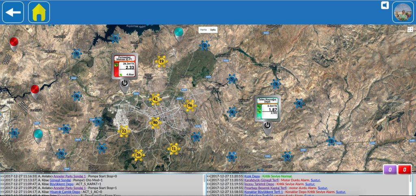Open the Kızık Depo link in alarm log
The image size is (416, 196).
252,176
